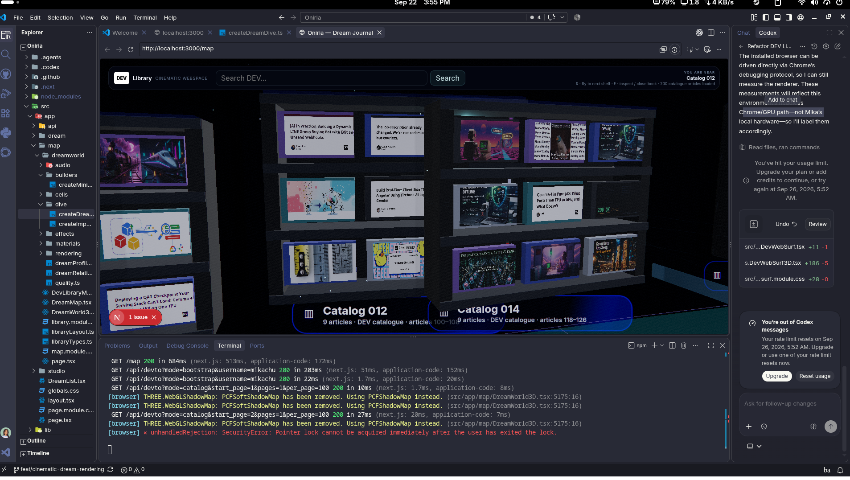Switch to the Chat tab
The height and width of the screenshot is (480, 850).
(x=743, y=33)
